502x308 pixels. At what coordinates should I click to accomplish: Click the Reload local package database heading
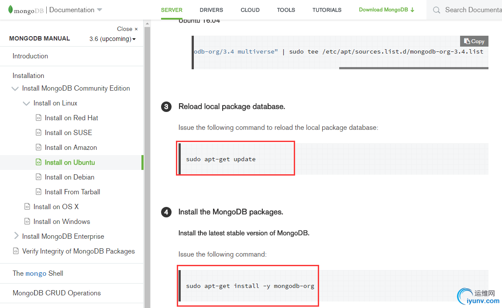pyautogui.click(x=232, y=106)
